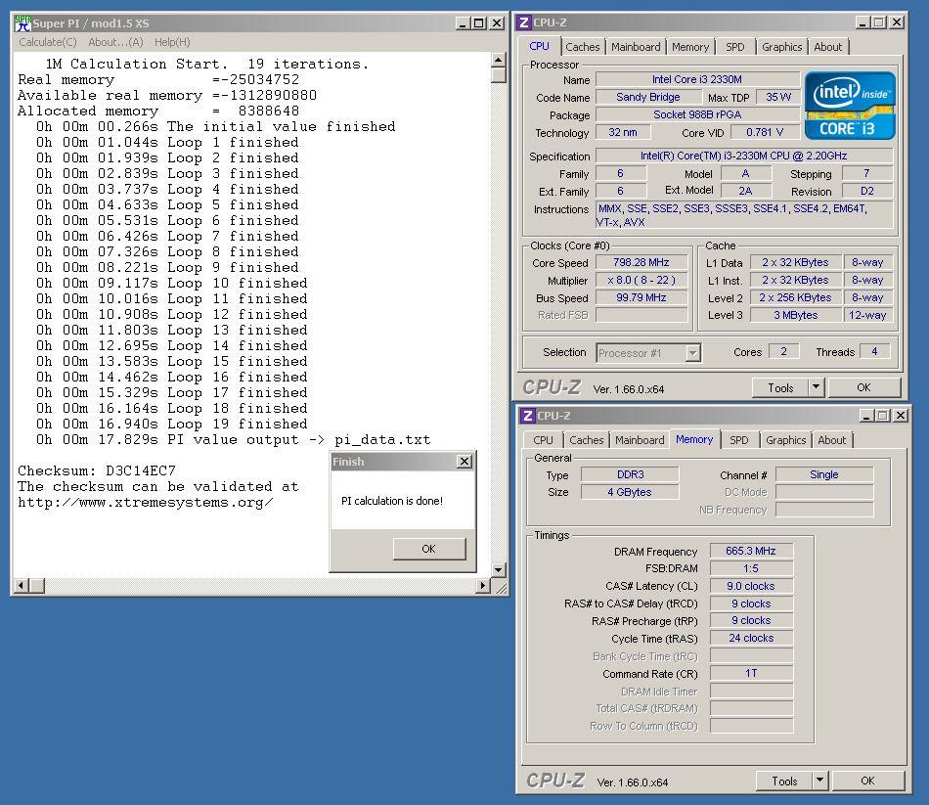The width and height of the screenshot is (929, 805).
Task: Click Package value 'Socket 988B rPGA'
Action: click(697, 115)
